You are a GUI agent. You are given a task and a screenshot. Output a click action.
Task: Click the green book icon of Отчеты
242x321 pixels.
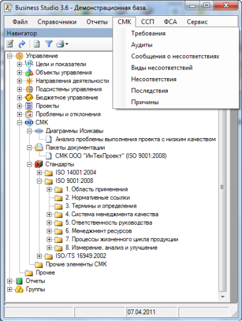click(x=19, y=281)
